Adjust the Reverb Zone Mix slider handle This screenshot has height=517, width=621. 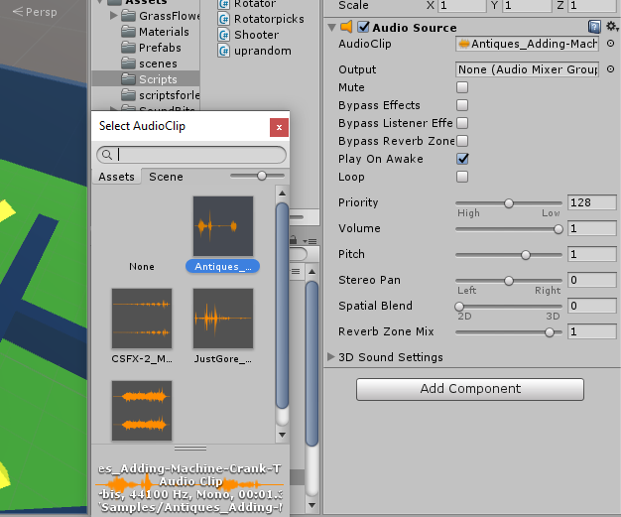coord(550,332)
